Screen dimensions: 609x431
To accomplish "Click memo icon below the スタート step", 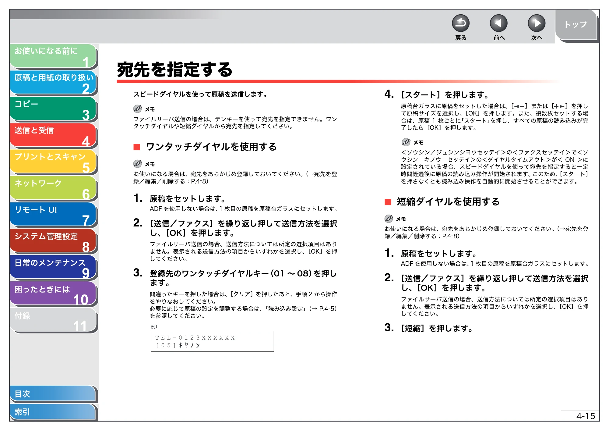I will pyautogui.click(x=406, y=142).
